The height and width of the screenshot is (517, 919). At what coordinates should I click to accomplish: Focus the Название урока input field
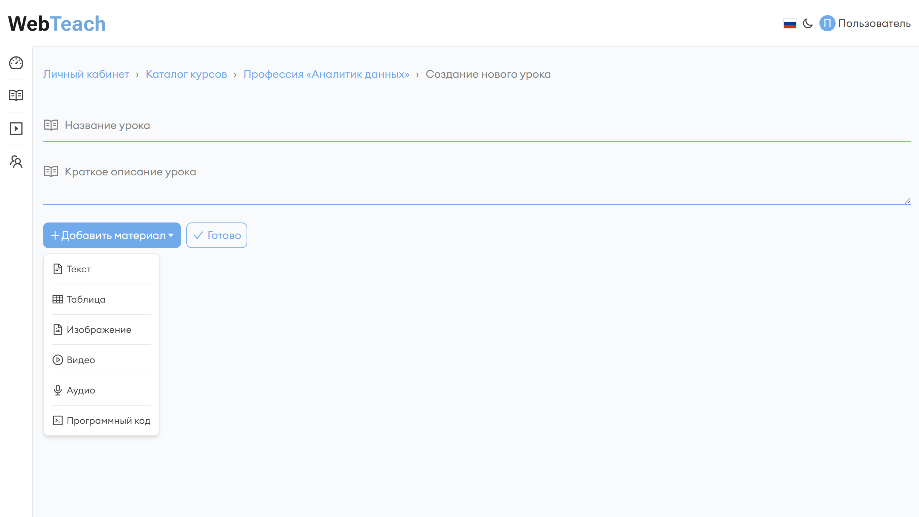[464, 126]
